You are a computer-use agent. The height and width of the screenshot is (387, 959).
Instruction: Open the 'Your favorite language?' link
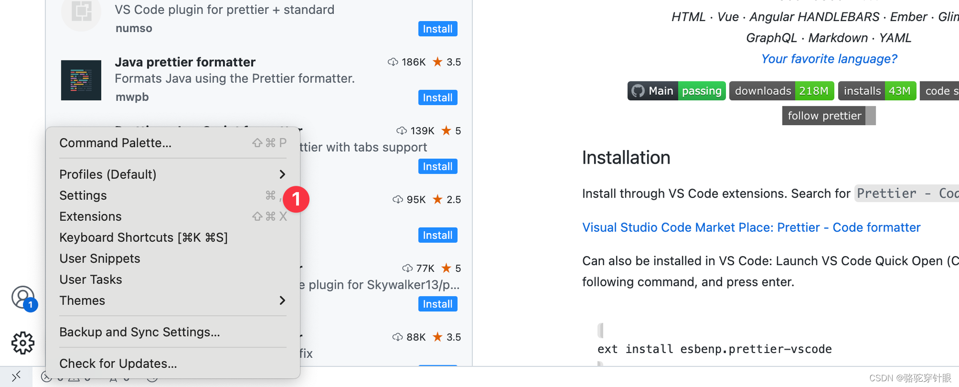tap(829, 59)
